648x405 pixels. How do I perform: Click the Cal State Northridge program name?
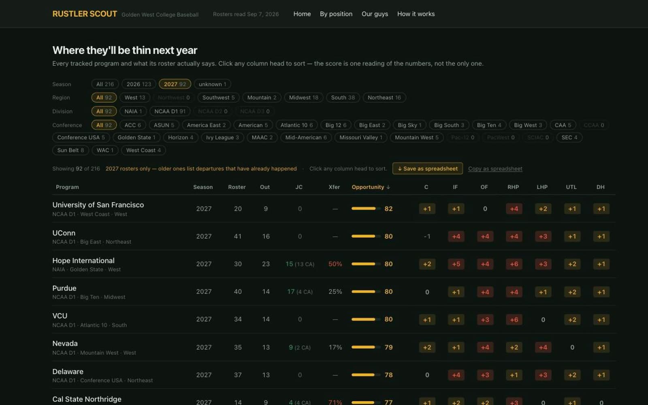pyautogui.click(x=87, y=399)
